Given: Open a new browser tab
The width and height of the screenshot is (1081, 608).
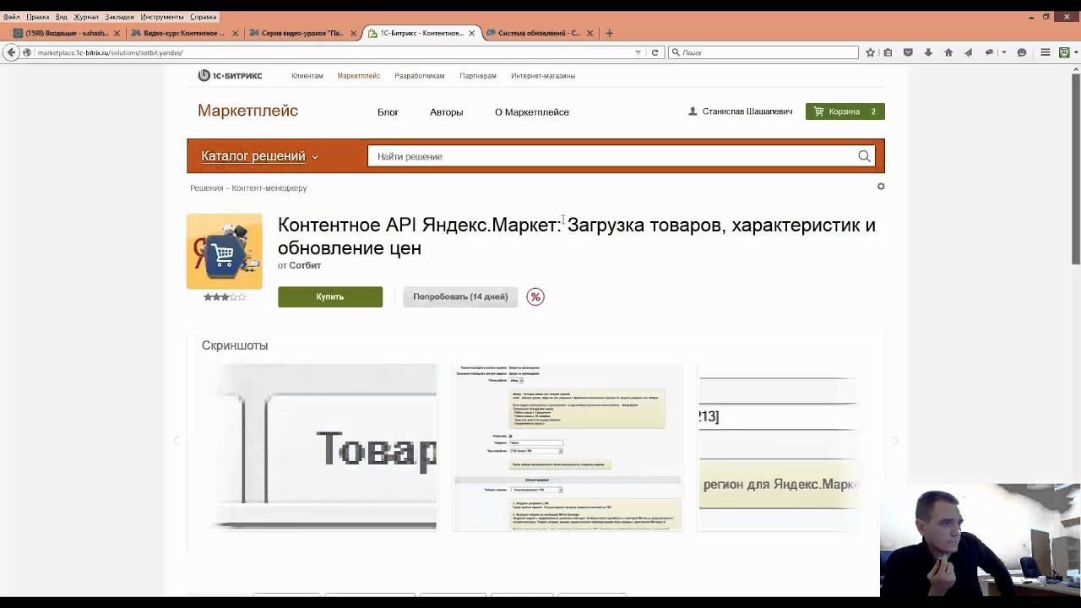Looking at the screenshot, I should tap(609, 33).
